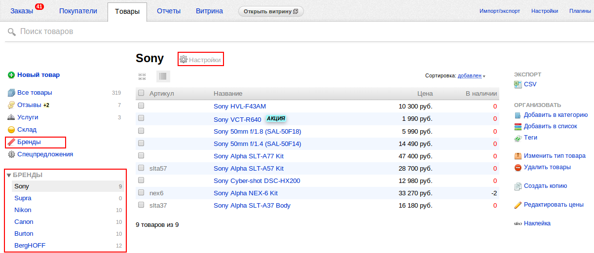
Task: Open the Заказы tab
Action: click(21, 11)
